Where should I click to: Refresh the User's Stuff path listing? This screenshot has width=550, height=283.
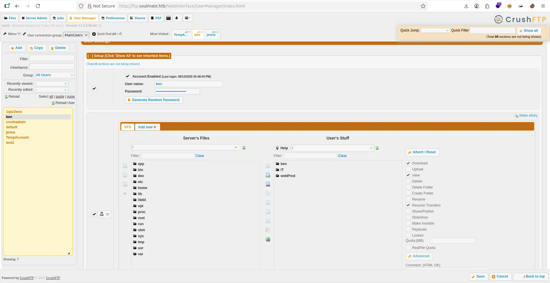377,148
